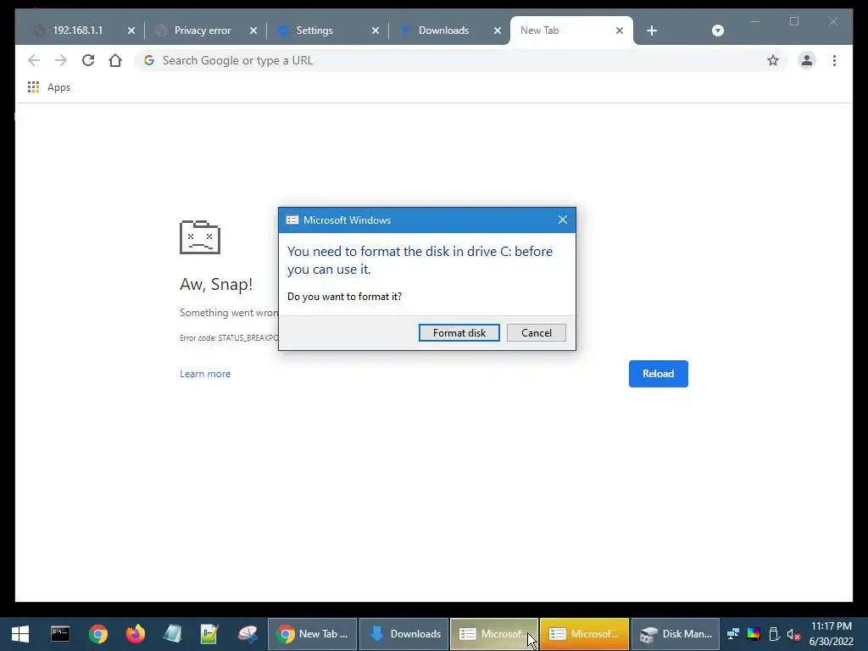The image size is (868, 651).
Task: Close the Microsoft Windows dialog with X
Action: coord(563,220)
